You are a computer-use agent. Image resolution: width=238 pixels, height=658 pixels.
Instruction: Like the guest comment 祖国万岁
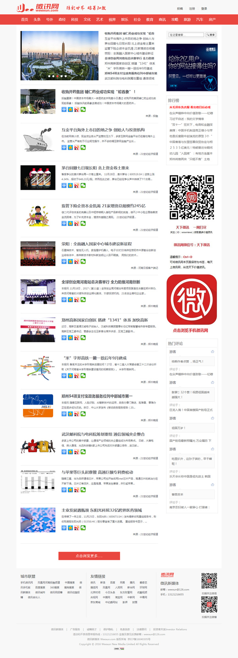[x=213, y=418]
